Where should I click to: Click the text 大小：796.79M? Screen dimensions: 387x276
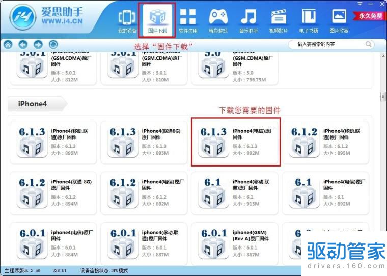(x=250, y=80)
